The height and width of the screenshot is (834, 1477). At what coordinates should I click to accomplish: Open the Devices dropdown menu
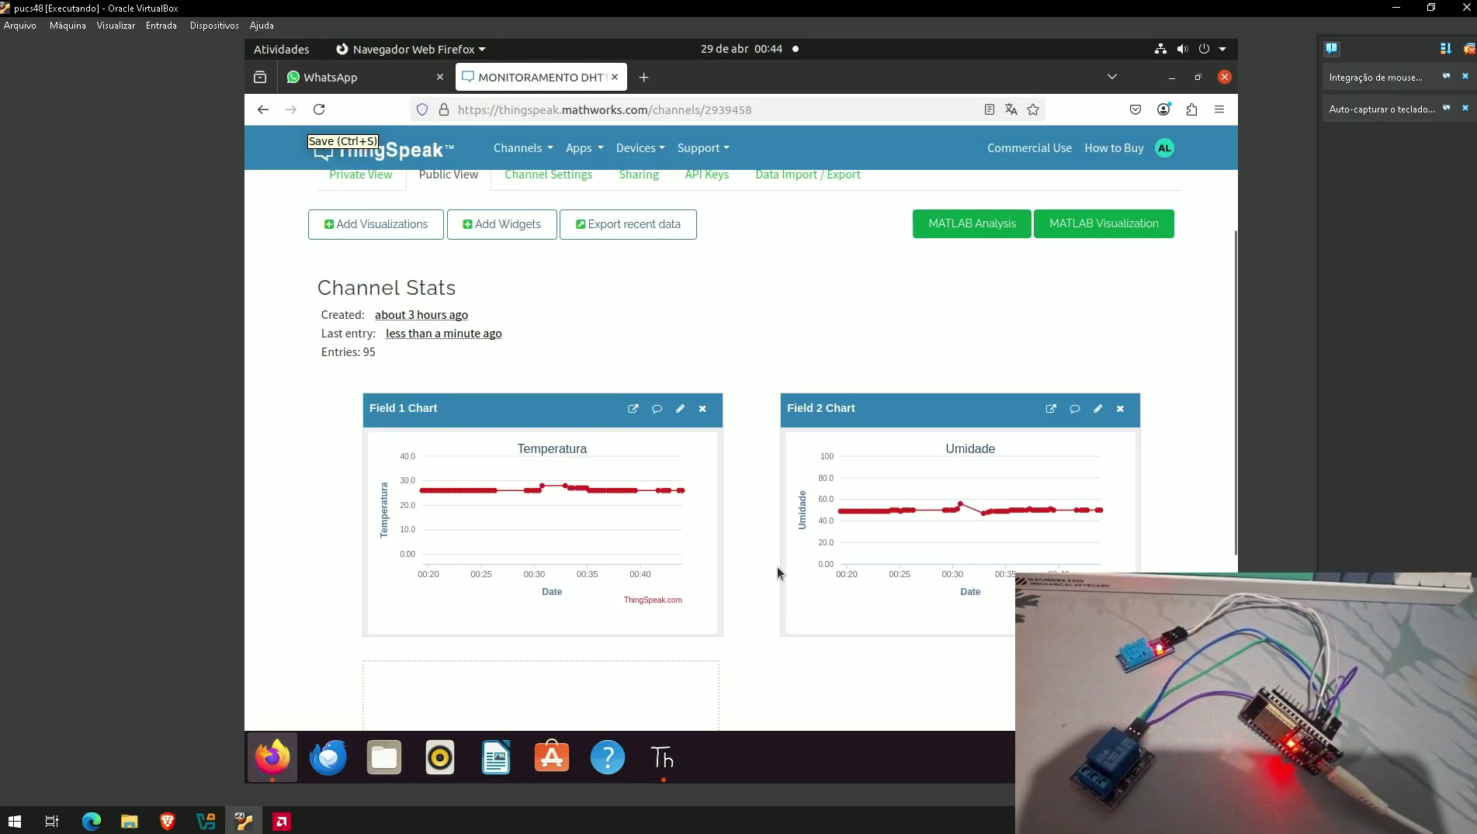640,148
